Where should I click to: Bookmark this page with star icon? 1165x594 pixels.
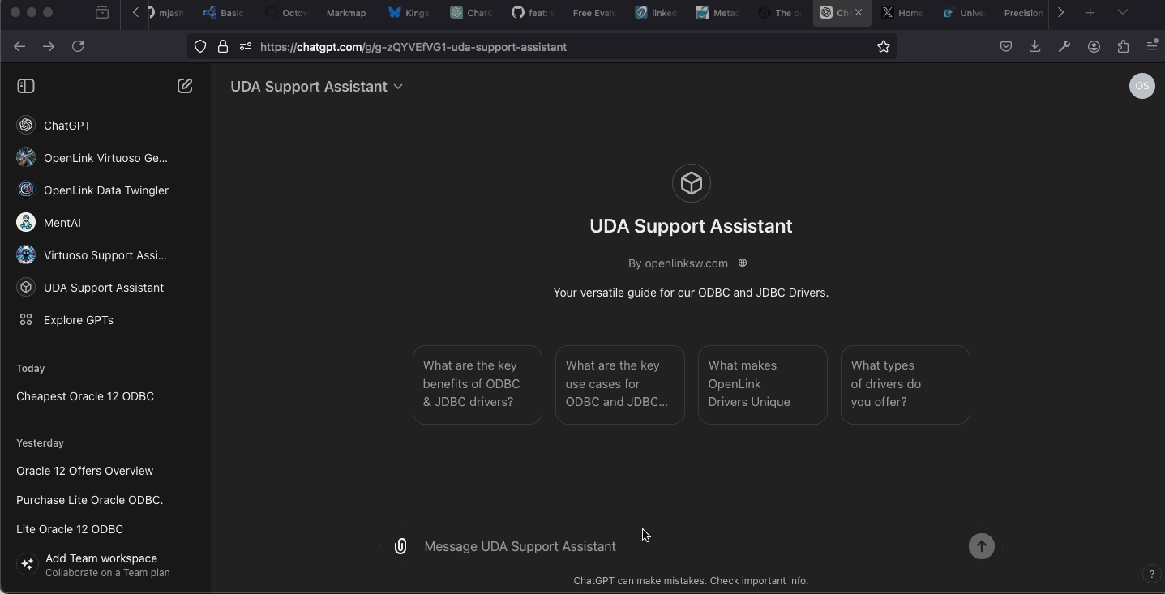point(884,46)
